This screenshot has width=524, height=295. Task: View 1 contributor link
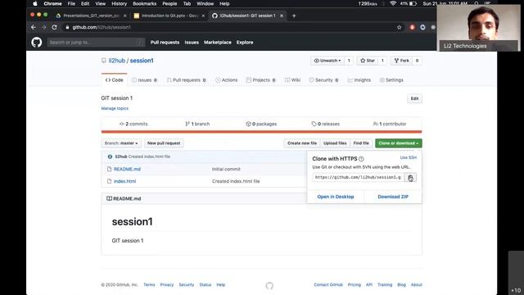[x=390, y=124]
